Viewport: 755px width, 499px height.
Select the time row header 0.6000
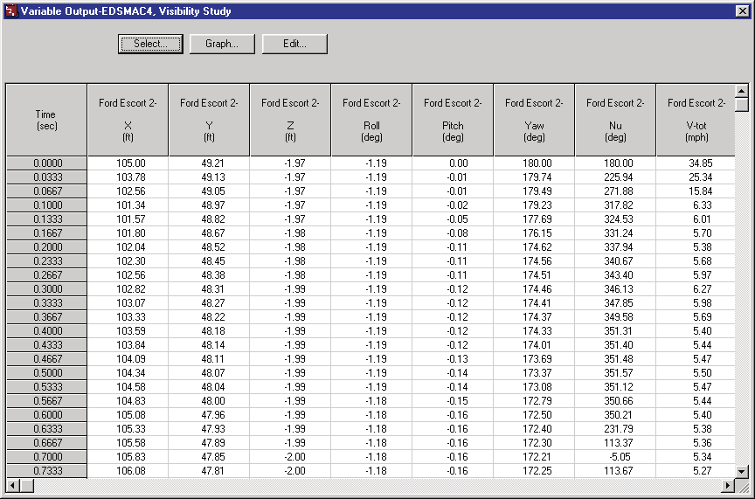pyautogui.click(x=46, y=415)
